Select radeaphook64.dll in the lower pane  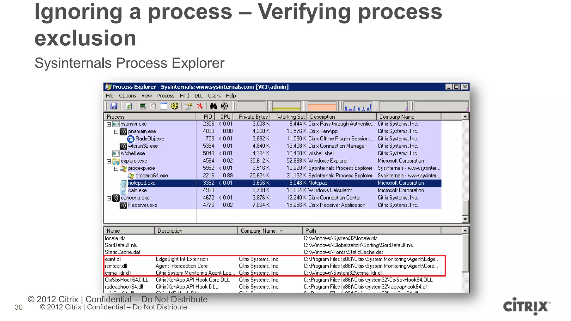[273, 287]
